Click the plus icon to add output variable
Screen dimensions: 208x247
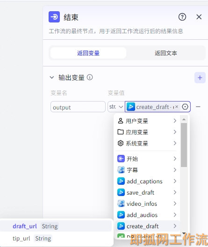(x=200, y=78)
